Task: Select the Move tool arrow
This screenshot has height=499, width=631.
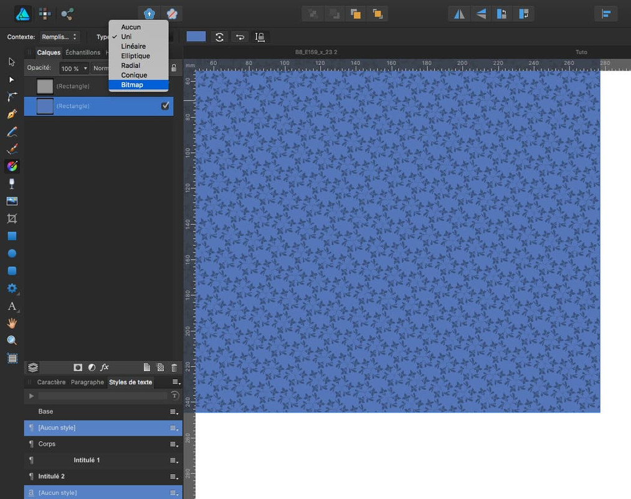Action: pos(12,62)
